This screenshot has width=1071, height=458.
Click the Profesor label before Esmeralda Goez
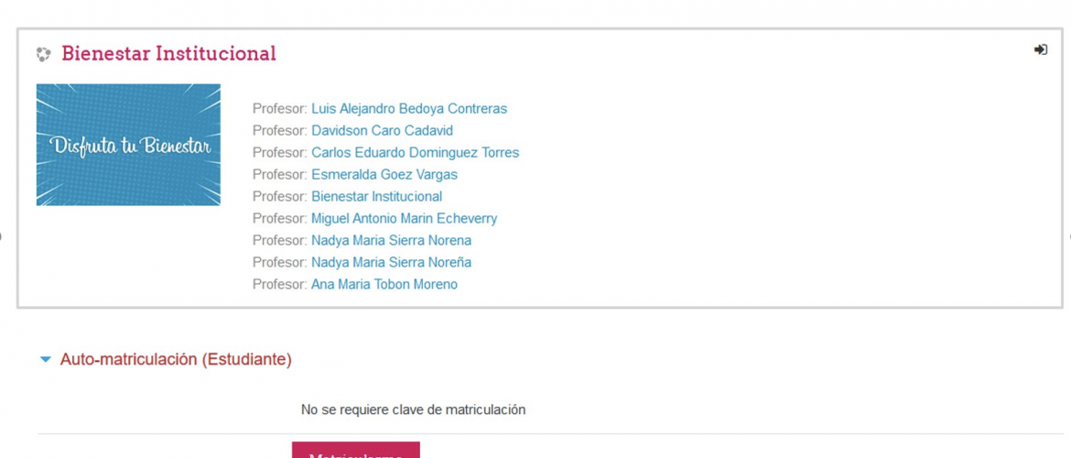click(280, 174)
